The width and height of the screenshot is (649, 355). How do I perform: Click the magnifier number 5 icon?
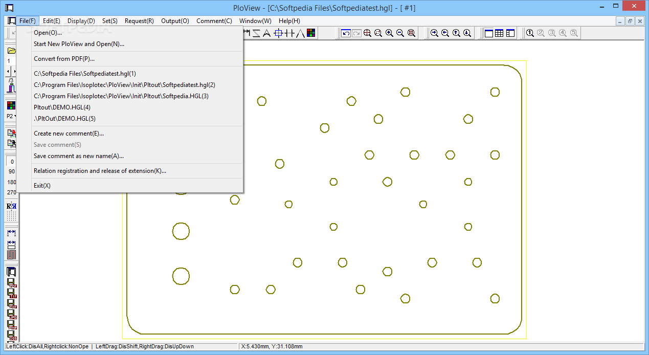[574, 33]
